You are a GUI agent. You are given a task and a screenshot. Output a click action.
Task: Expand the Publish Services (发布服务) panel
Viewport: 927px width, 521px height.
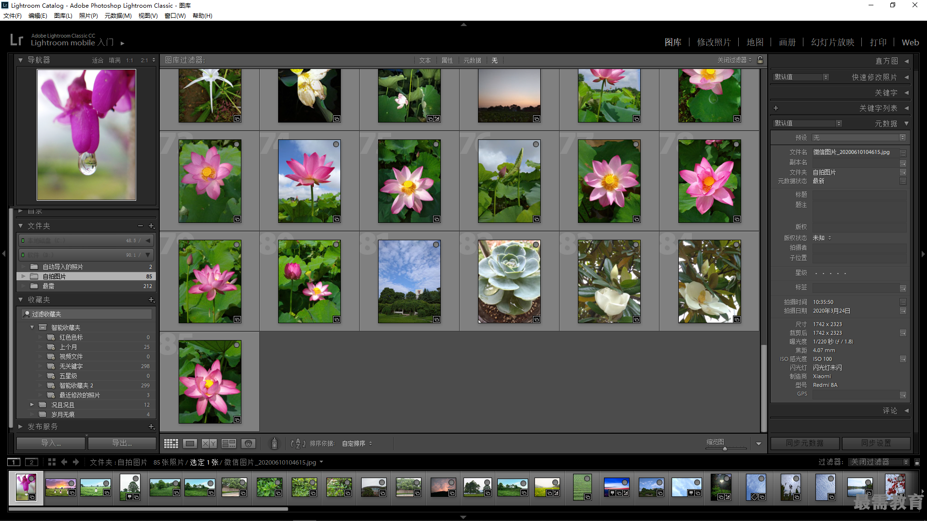pos(20,426)
